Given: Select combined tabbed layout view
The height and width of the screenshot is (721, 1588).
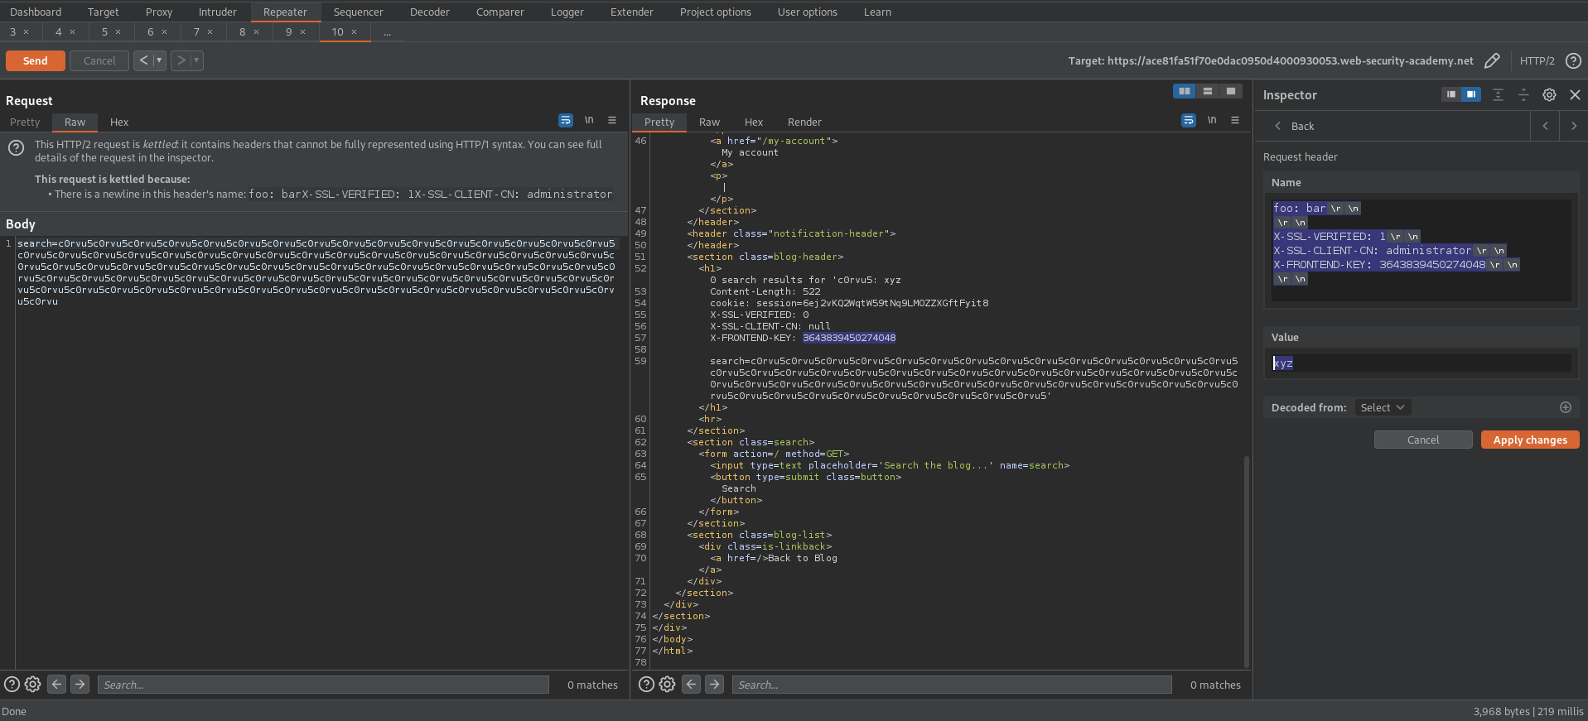Looking at the screenshot, I should (x=1231, y=91).
